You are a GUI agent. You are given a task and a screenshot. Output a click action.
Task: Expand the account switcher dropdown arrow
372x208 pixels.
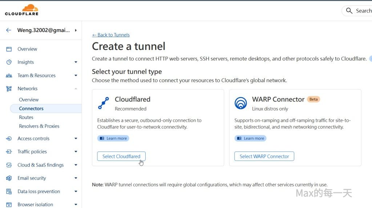click(76, 30)
